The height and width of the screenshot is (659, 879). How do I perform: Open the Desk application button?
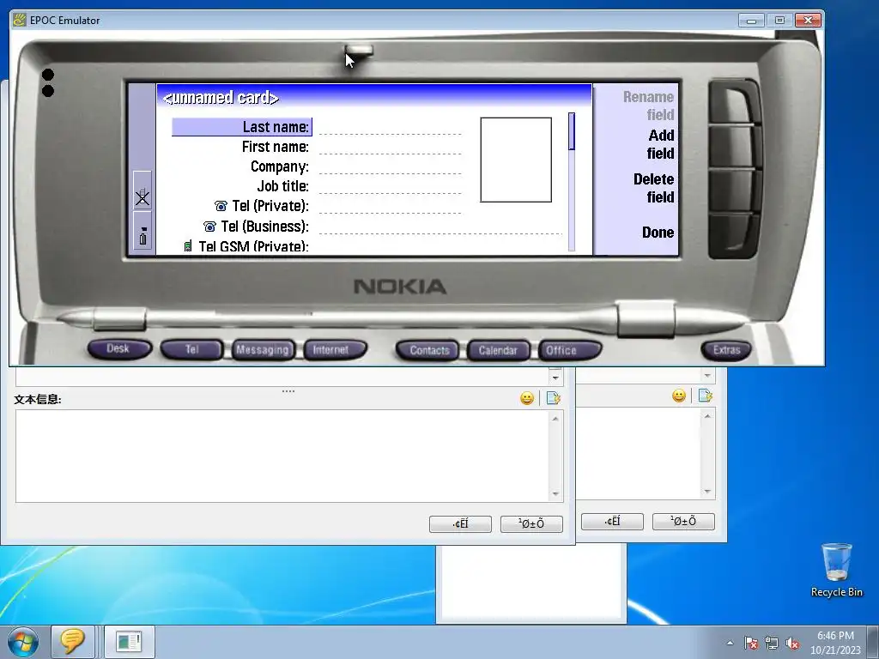pos(118,349)
